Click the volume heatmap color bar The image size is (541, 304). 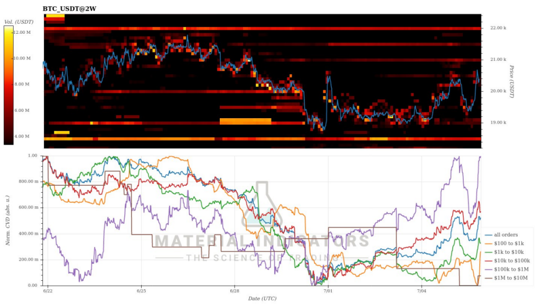pyautogui.click(x=9, y=85)
